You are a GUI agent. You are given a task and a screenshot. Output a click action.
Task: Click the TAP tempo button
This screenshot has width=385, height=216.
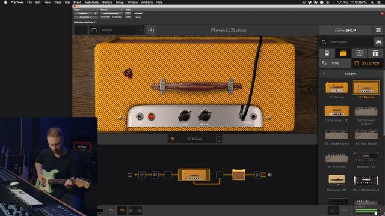(x=344, y=211)
